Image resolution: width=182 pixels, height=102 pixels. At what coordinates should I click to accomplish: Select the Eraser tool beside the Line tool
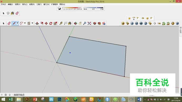(x=9, y=23)
